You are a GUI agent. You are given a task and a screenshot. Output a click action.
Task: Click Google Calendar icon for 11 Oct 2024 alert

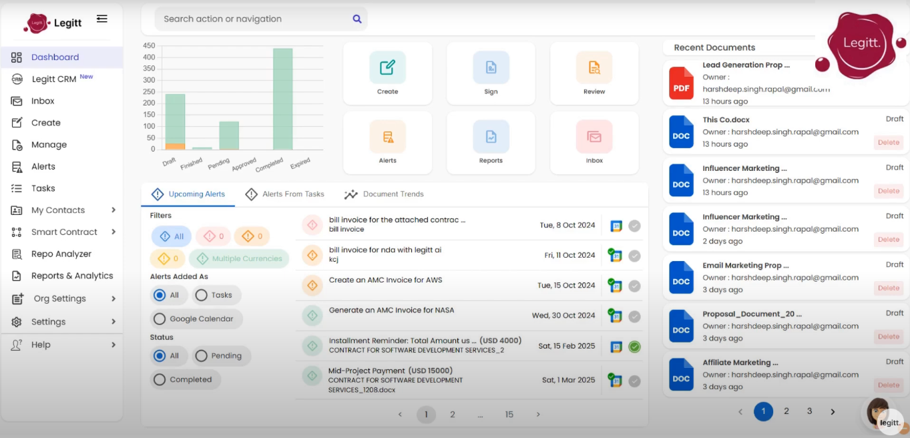coord(615,255)
